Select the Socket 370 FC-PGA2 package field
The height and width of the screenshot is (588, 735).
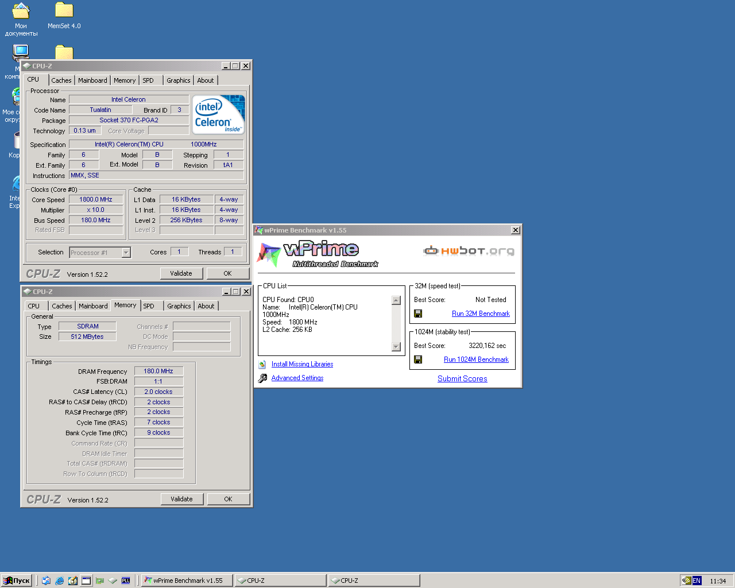(x=129, y=120)
